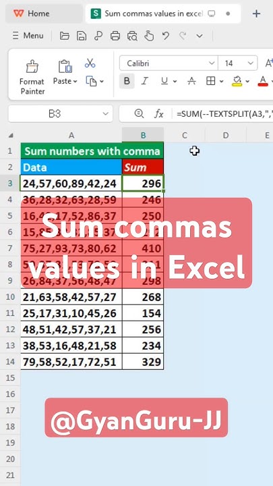The image size is (273, 486).
Task: Click cell '24,57,60,89,42,24'
Action: pos(71,184)
